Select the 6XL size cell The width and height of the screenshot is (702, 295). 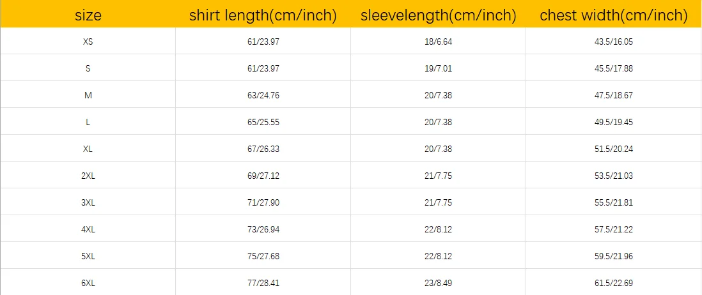click(x=88, y=283)
